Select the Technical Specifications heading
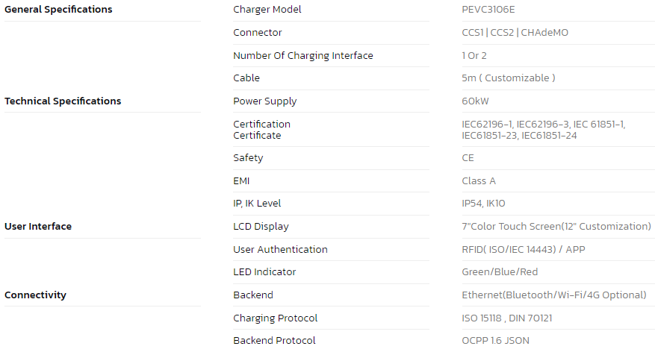This screenshot has height=352, width=655. point(63,101)
